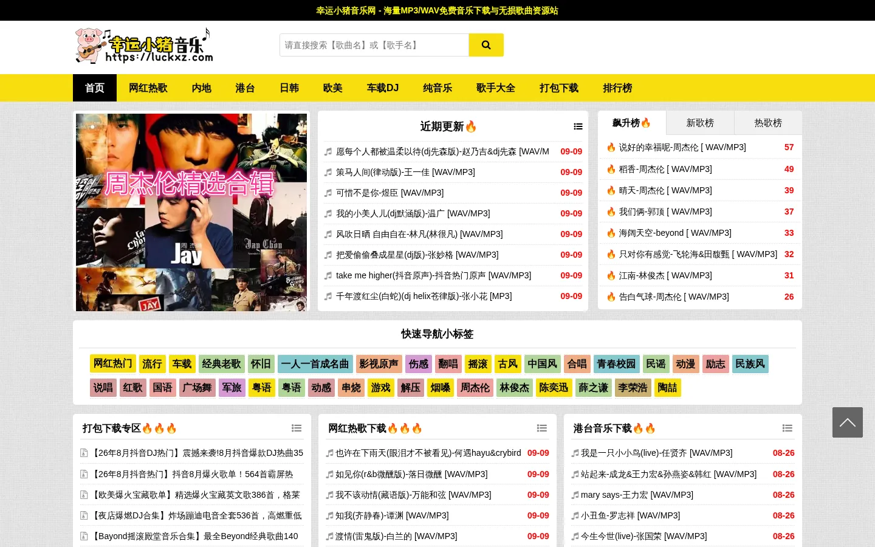Image resolution: width=875 pixels, height=547 pixels.
Task: Open 我的小美人儿(dj默涵版)-温广 song link
Action: (413, 213)
